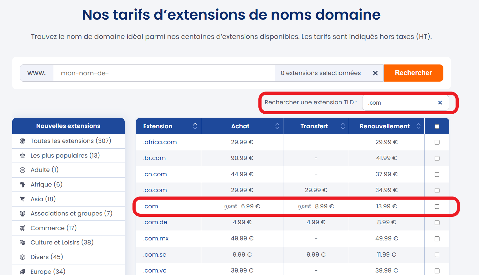Open the .africa.com extension link
This screenshot has height=275, width=479.
(160, 142)
